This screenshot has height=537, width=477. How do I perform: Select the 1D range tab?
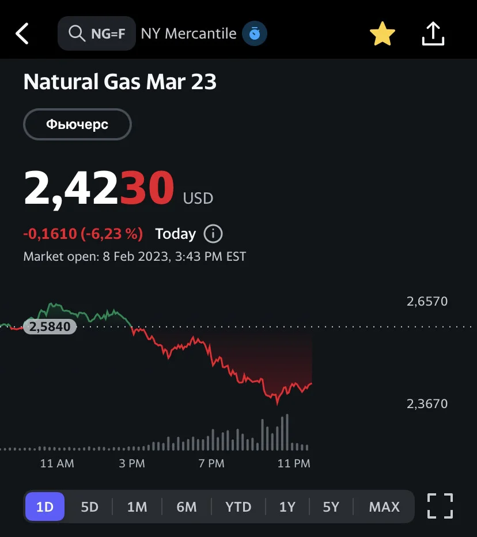point(45,506)
